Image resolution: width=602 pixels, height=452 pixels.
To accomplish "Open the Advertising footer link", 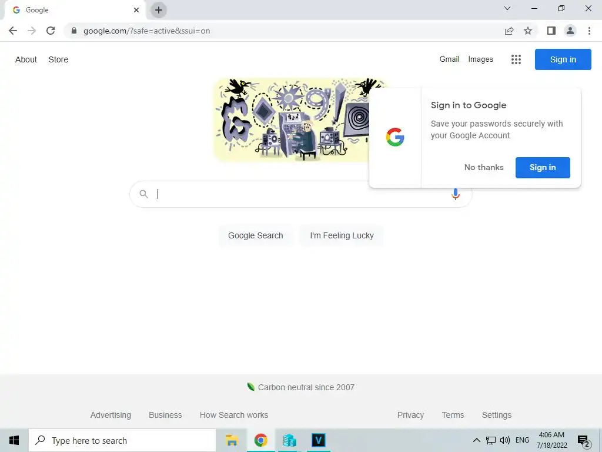I will [x=111, y=415].
